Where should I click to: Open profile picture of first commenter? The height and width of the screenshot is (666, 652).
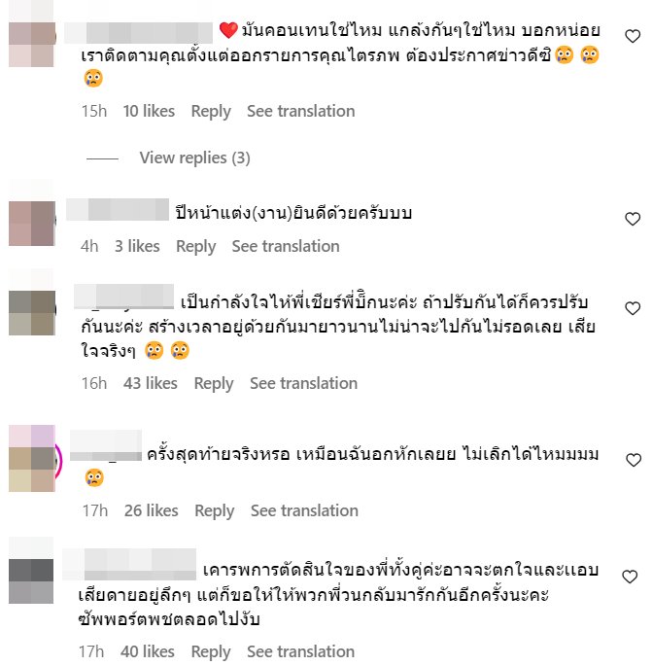(32, 44)
